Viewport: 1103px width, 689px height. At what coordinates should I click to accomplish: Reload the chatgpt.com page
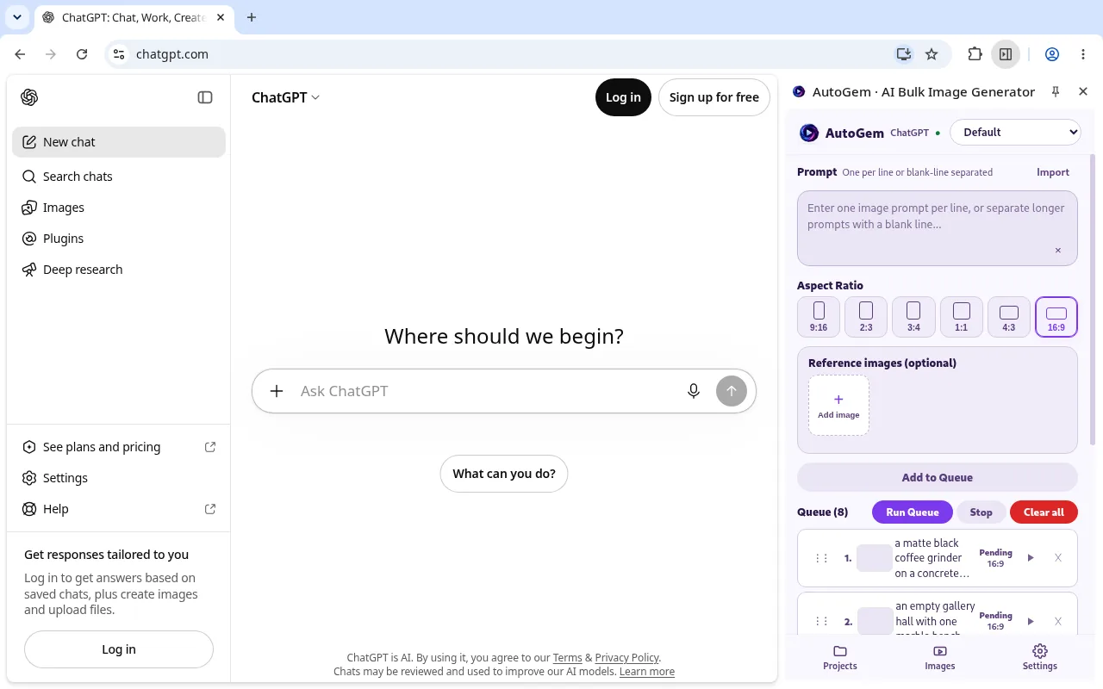[82, 54]
